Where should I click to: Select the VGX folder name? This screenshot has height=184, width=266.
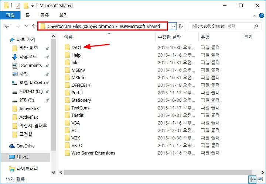(x=76, y=138)
